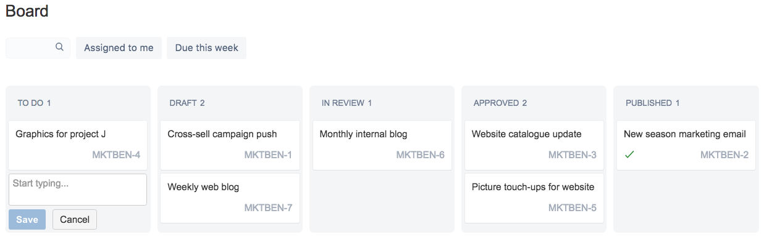
Task: Open the Monthly internal blog card
Action: tap(382, 145)
